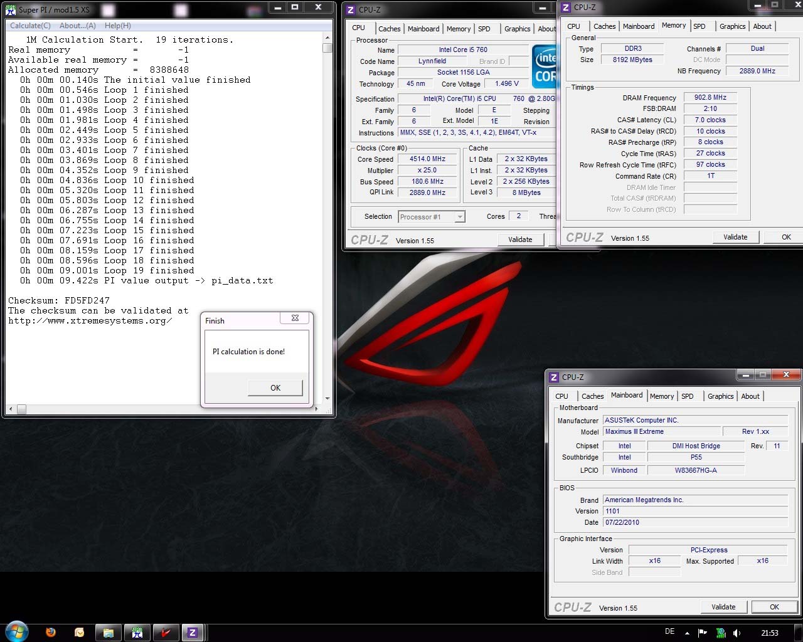Open the volume speaker tray icon
This screenshot has height=642, width=803.
click(737, 633)
